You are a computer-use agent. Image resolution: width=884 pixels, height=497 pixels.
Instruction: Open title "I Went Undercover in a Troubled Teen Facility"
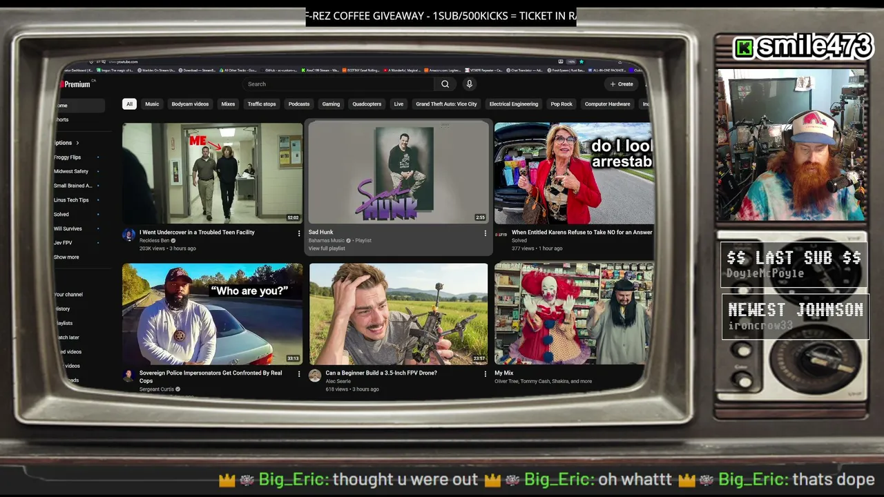point(197,233)
